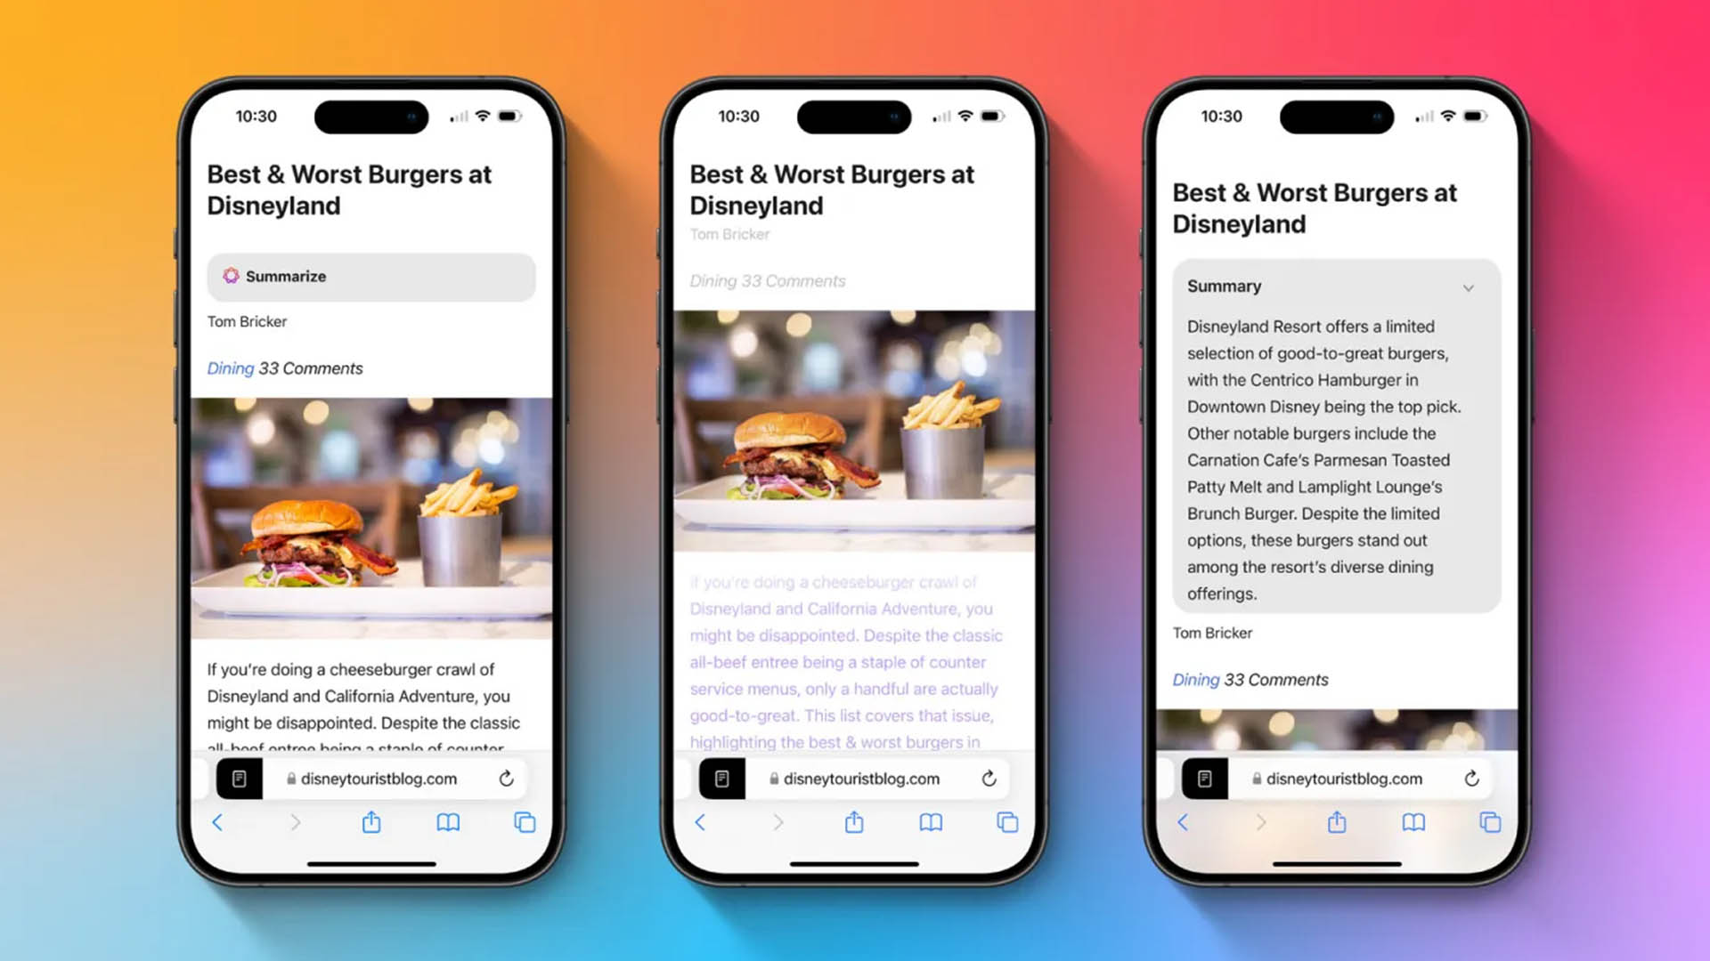Tap the reload icon on left phone
The height and width of the screenshot is (961, 1710).
point(508,778)
